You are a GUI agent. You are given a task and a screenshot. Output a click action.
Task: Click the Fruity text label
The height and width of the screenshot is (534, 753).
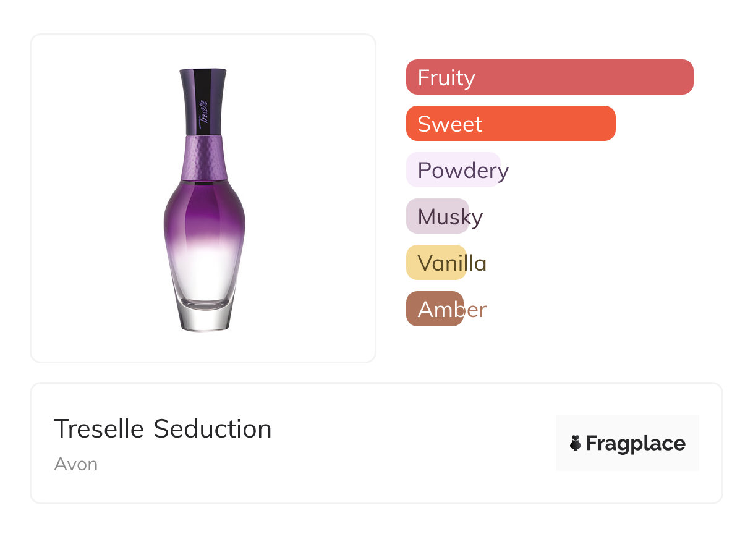446,78
